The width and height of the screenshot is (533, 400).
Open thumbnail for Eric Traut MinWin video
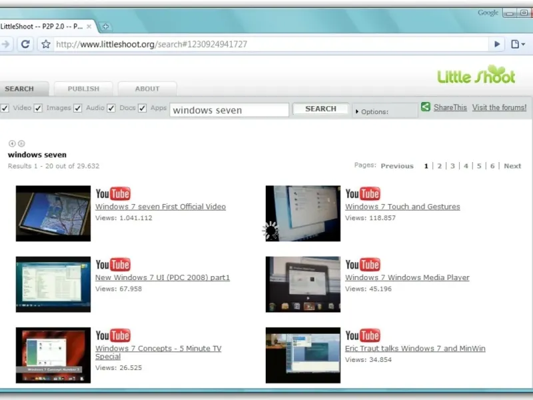coord(303,355)
